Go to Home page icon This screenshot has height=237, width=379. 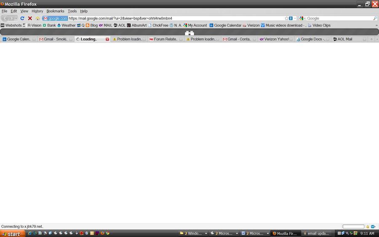point(37,19)
